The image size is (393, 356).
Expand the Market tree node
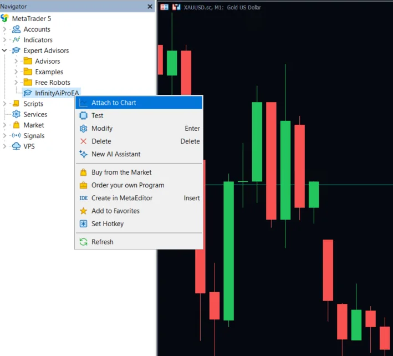click(x=4, y=125)
